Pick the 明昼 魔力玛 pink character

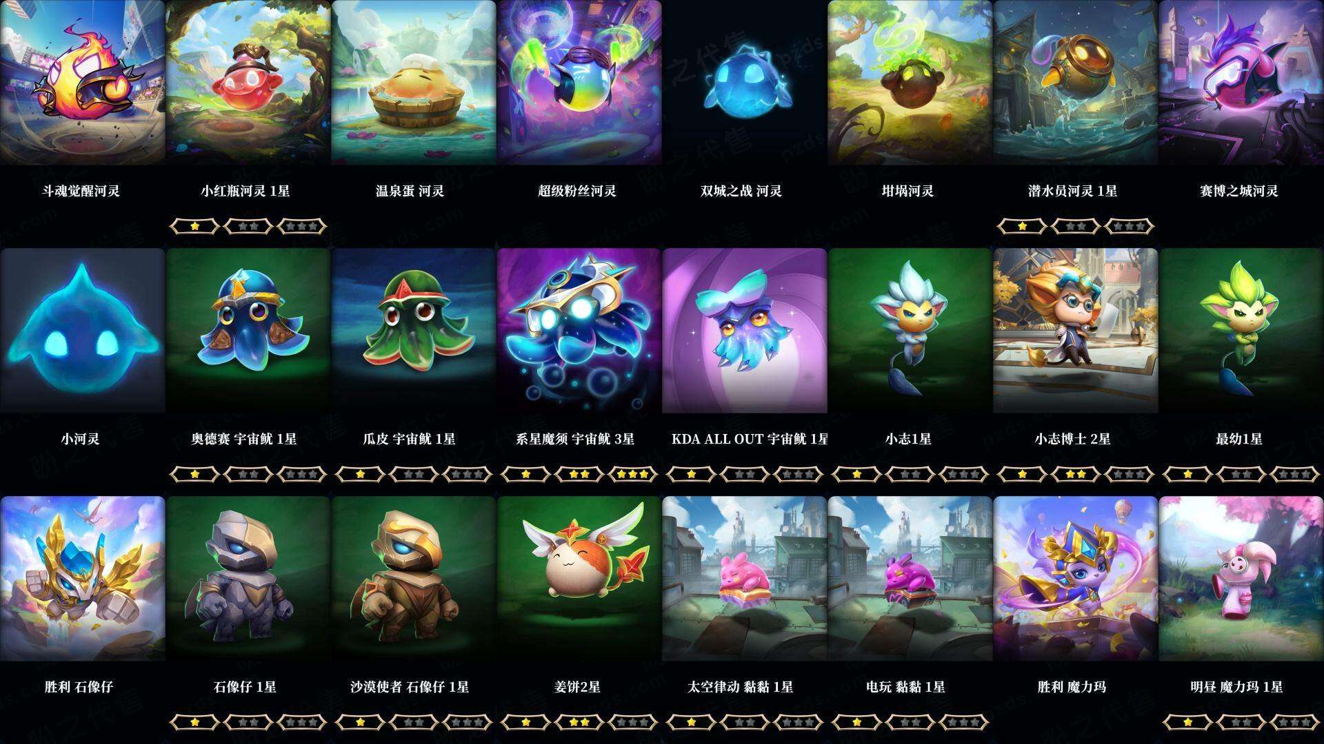(1241, 579)
